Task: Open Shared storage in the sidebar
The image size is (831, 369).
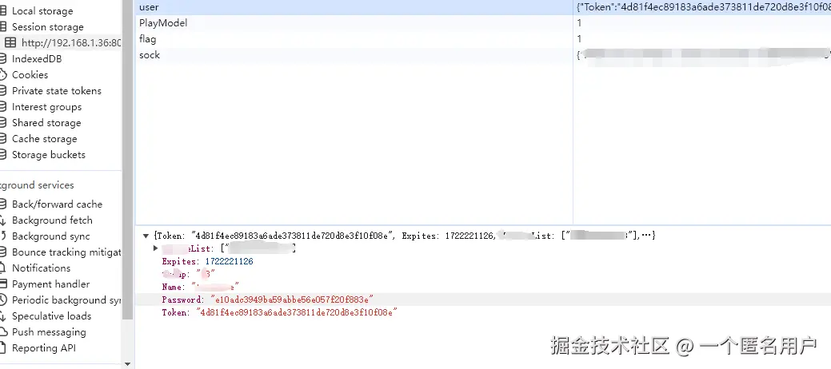Action: [46, 123]
